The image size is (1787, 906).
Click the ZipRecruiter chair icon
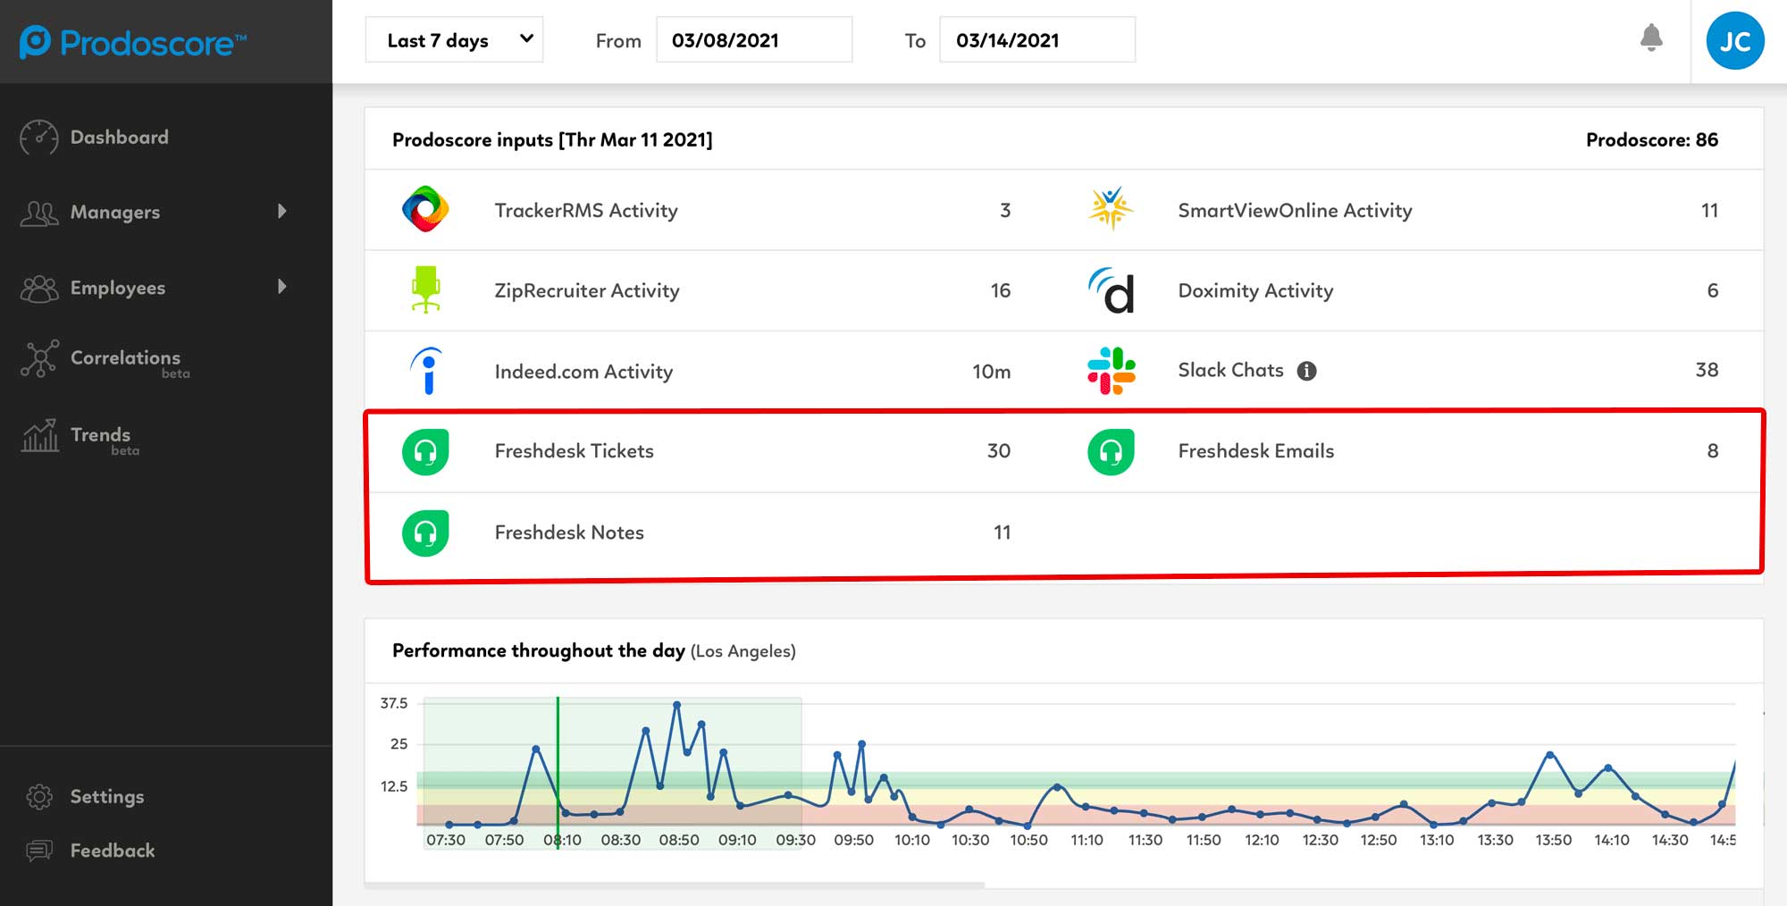coord(425,289)
